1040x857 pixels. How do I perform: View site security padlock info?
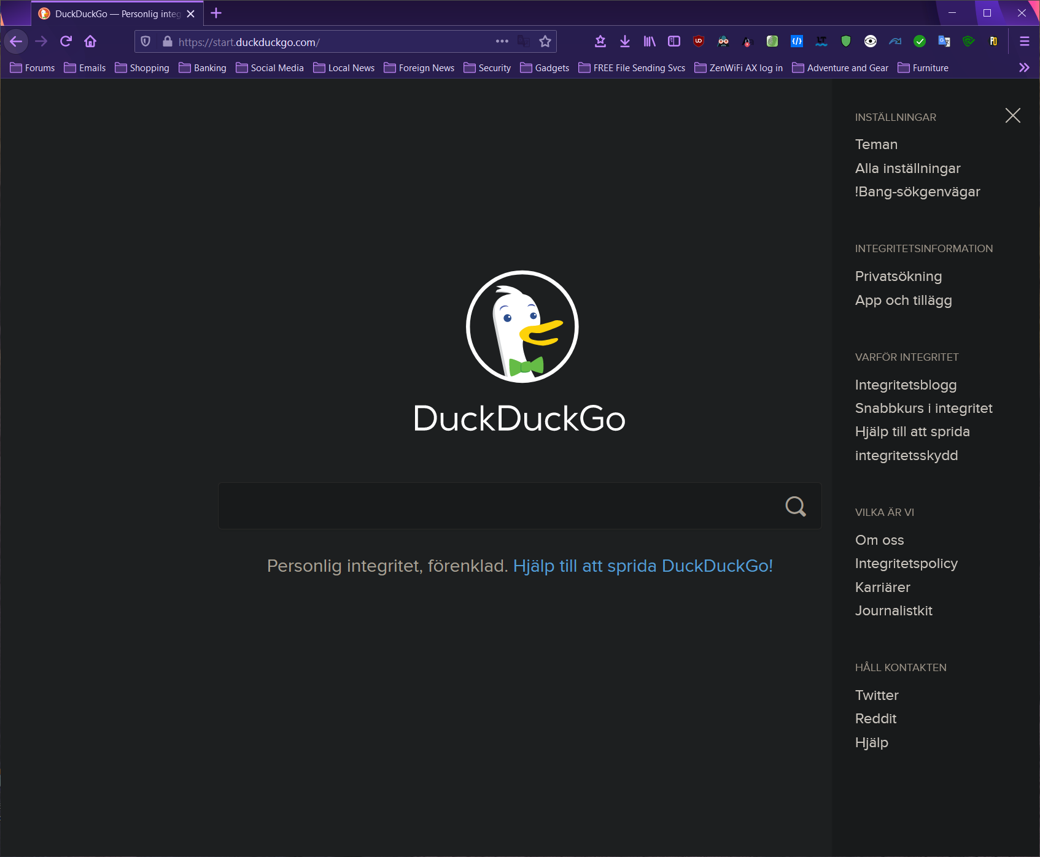pyautogui.click(x=167, y=42)
